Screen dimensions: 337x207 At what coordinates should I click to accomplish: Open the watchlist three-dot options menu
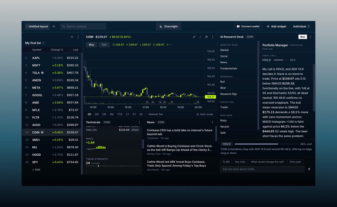coord(78,37)
